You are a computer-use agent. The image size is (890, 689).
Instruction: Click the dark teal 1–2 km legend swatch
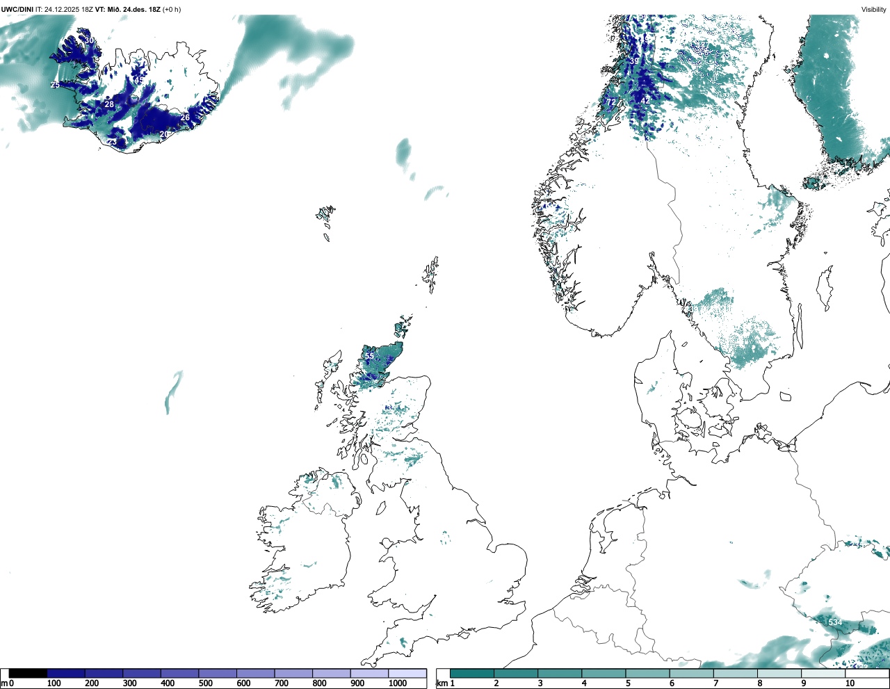click(472, 673)
